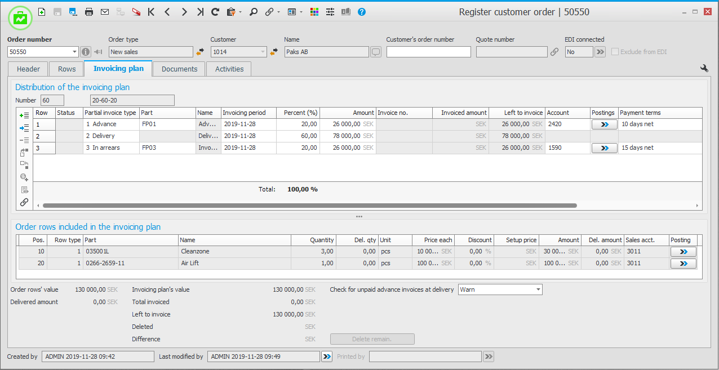This screenshot has height=370, width=719.
Task: Switch to the Rows tab
Action: click(66, 69)
